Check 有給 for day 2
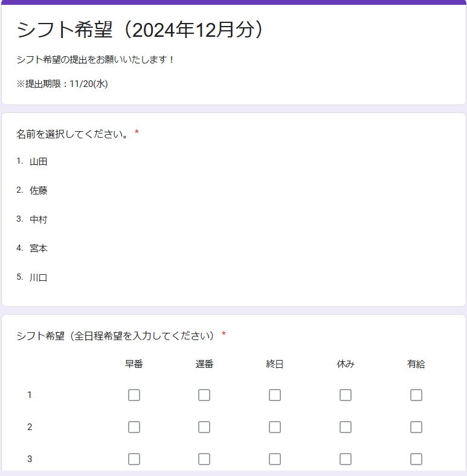467x476 pixels. 416,427
